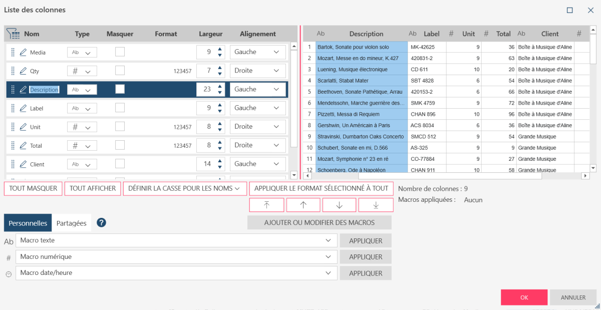Move selected column to the bottom
Screen dimensions: 601x310
click(376, 205)
